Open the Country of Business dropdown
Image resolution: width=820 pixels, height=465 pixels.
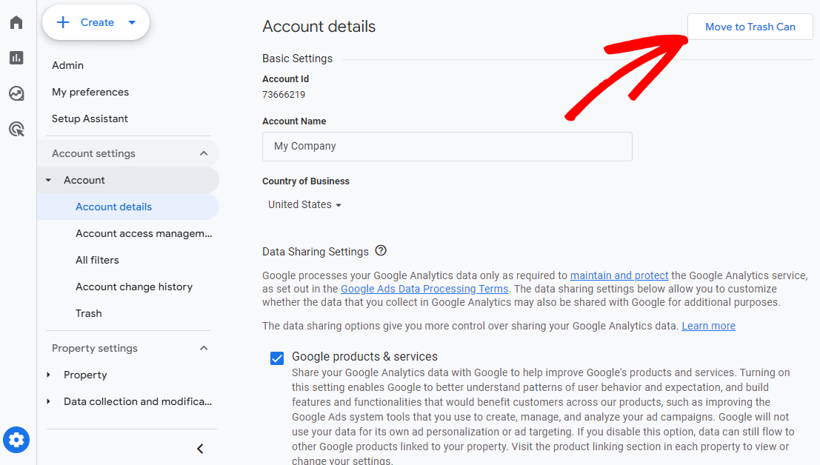click(304, 205)
